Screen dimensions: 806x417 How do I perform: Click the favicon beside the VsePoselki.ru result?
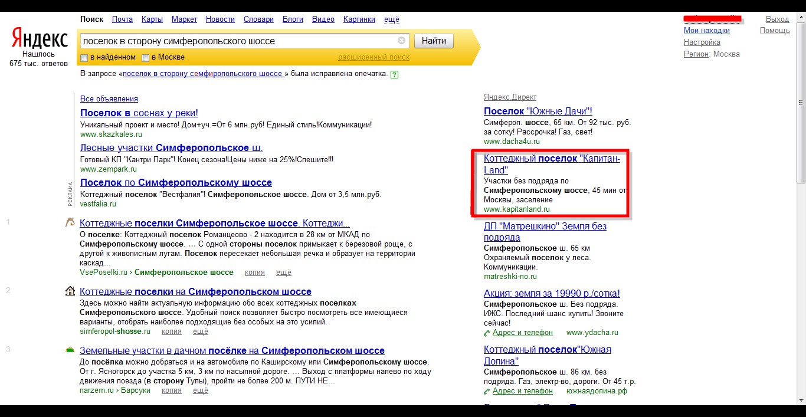70,223
